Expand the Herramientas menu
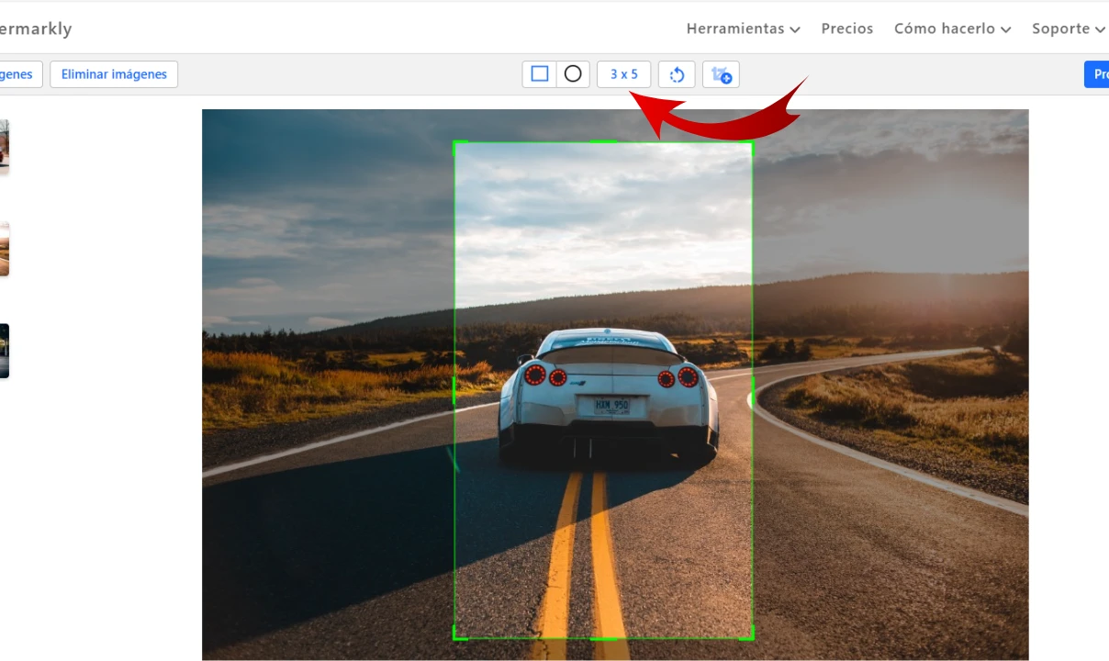 [743, 28]
